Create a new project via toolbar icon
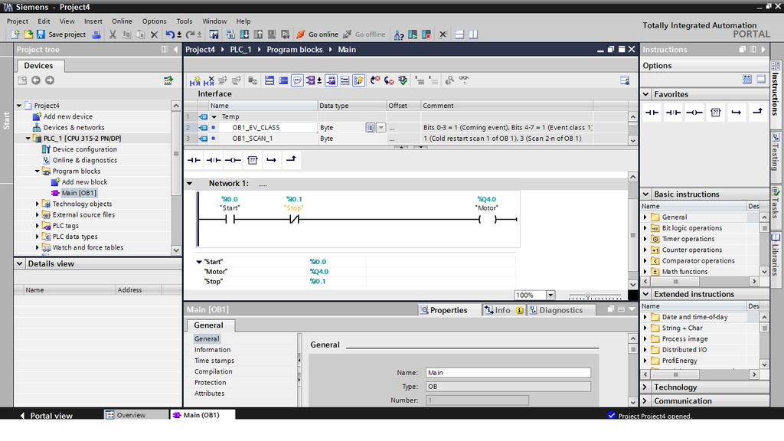The height and width of the screenshot is (441, 784). (15, 34)
